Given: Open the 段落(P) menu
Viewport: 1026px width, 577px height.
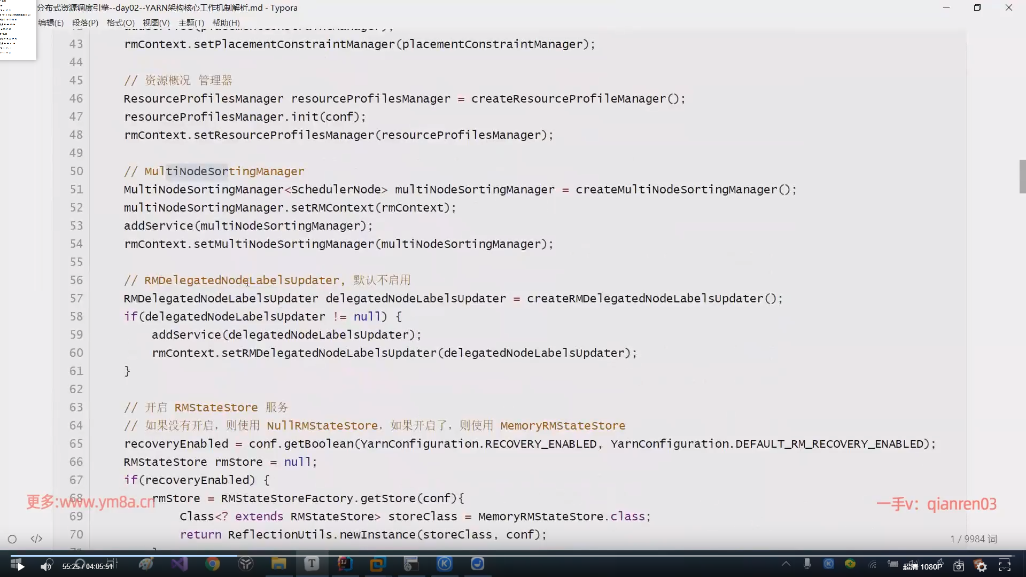Looking at the screenshot, I should [x=85, y=23].
